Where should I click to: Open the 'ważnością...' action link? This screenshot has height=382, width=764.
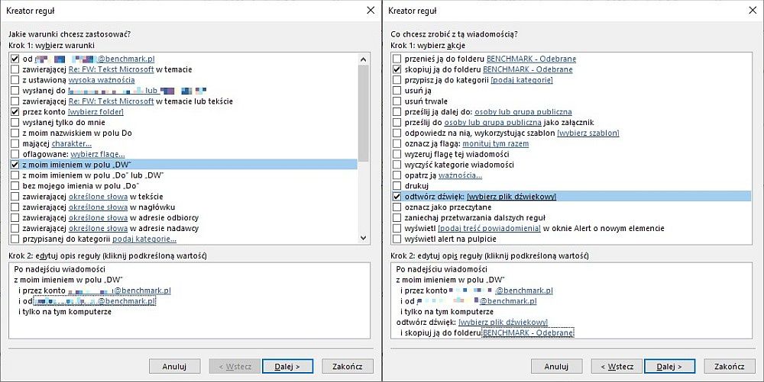460,175
